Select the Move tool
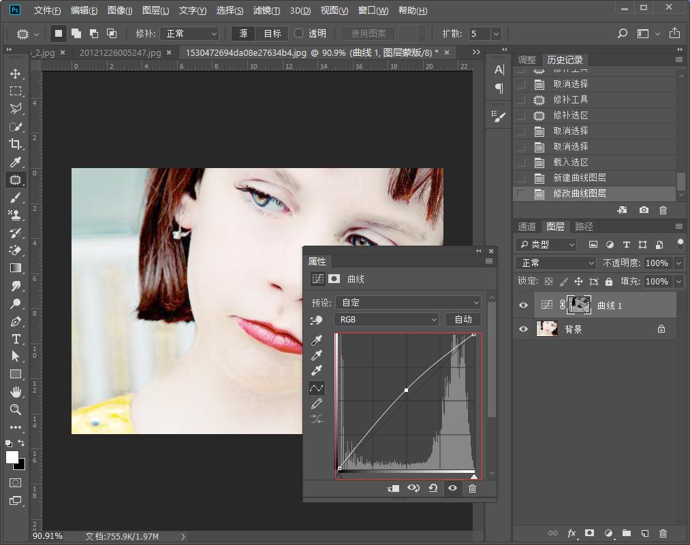 coord(15,73)
